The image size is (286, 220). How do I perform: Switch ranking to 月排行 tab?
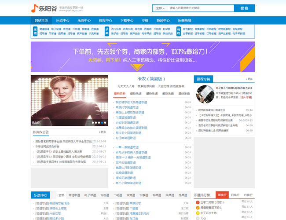coord(235,195)
